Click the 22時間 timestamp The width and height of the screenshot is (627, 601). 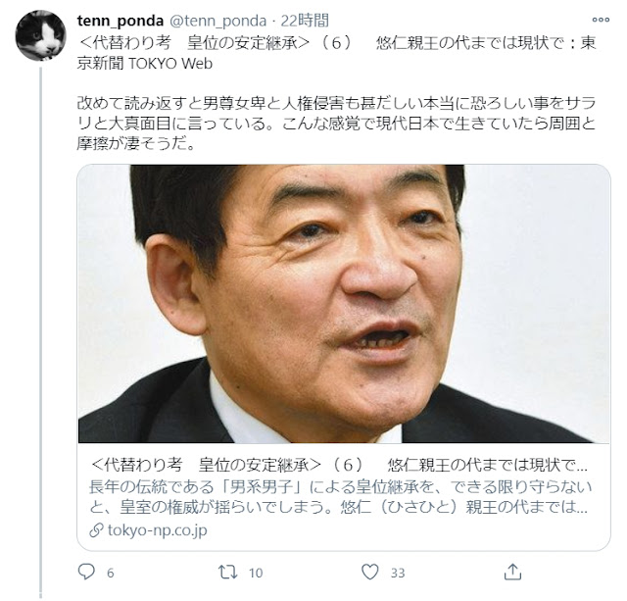click(x=305, y=21)
